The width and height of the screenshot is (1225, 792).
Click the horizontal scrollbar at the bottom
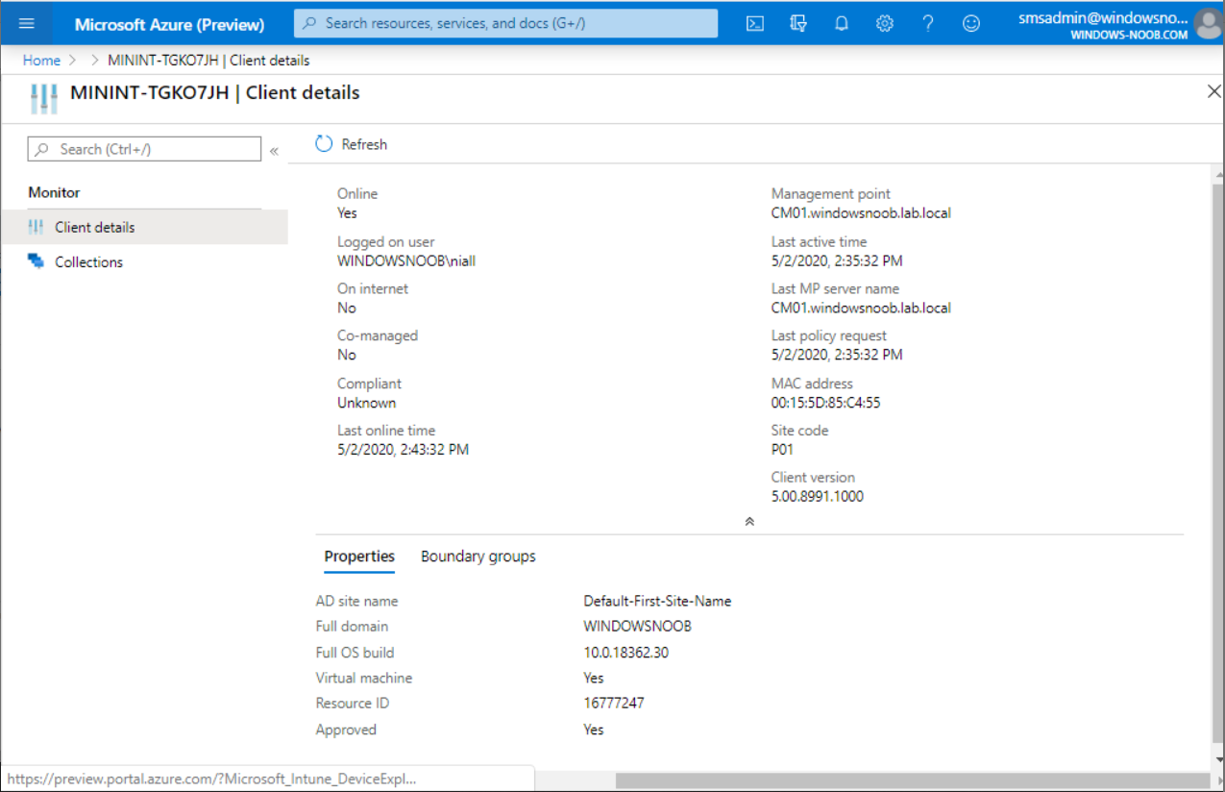(913, 780)
